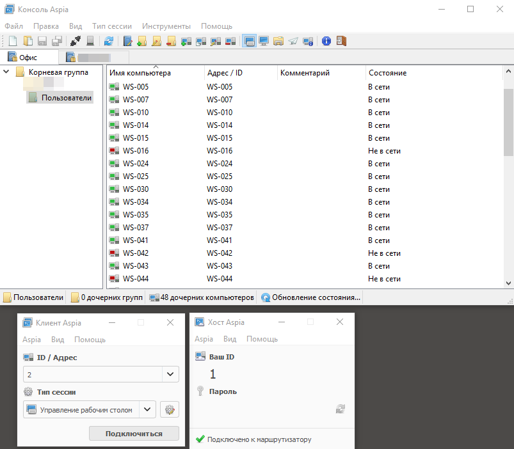Image resolution: width=514 pixels, height=449 pixels.
Task: Toggle File Transfer session type in toolbar
Action: point(278,42)
